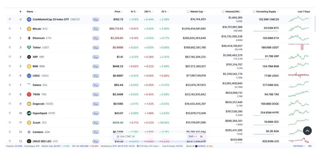Open the TRON coin logo
The width and height of the screenshot is (317, 150).
click(29, 94)
